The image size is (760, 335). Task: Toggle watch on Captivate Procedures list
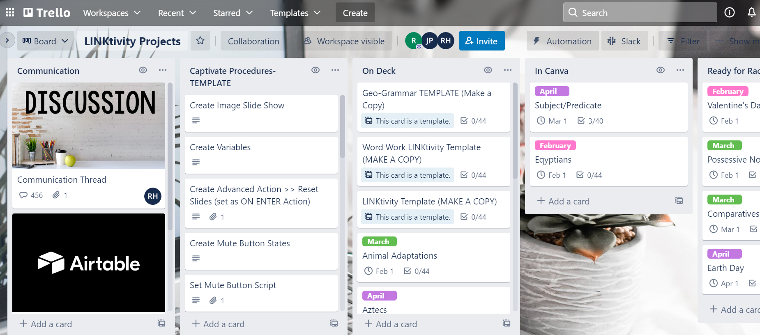pos(316,70)
